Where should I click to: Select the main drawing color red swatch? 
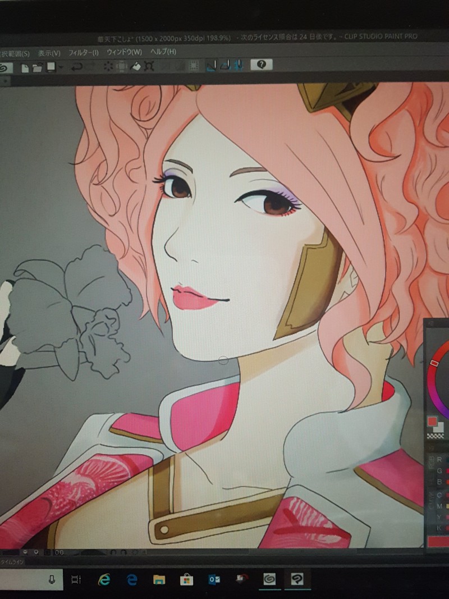tap(432, 422)
